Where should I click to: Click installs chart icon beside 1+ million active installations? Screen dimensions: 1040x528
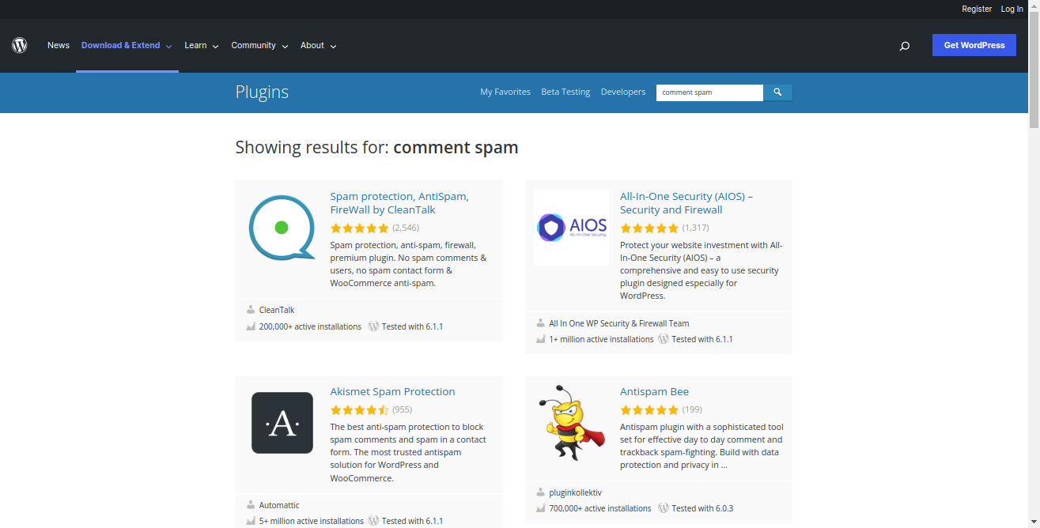[541, 339]
